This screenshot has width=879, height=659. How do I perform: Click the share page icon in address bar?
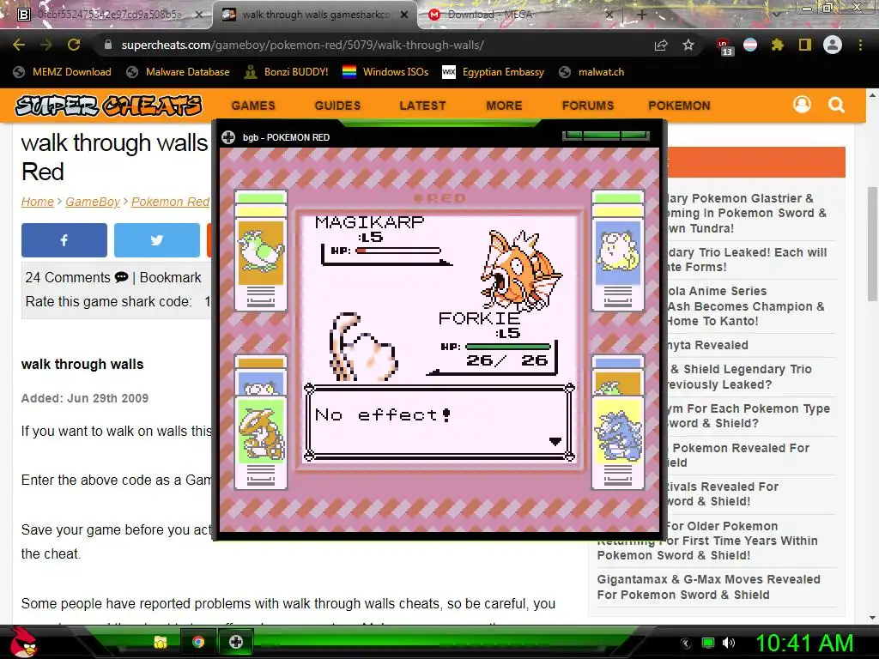(661, 45)
